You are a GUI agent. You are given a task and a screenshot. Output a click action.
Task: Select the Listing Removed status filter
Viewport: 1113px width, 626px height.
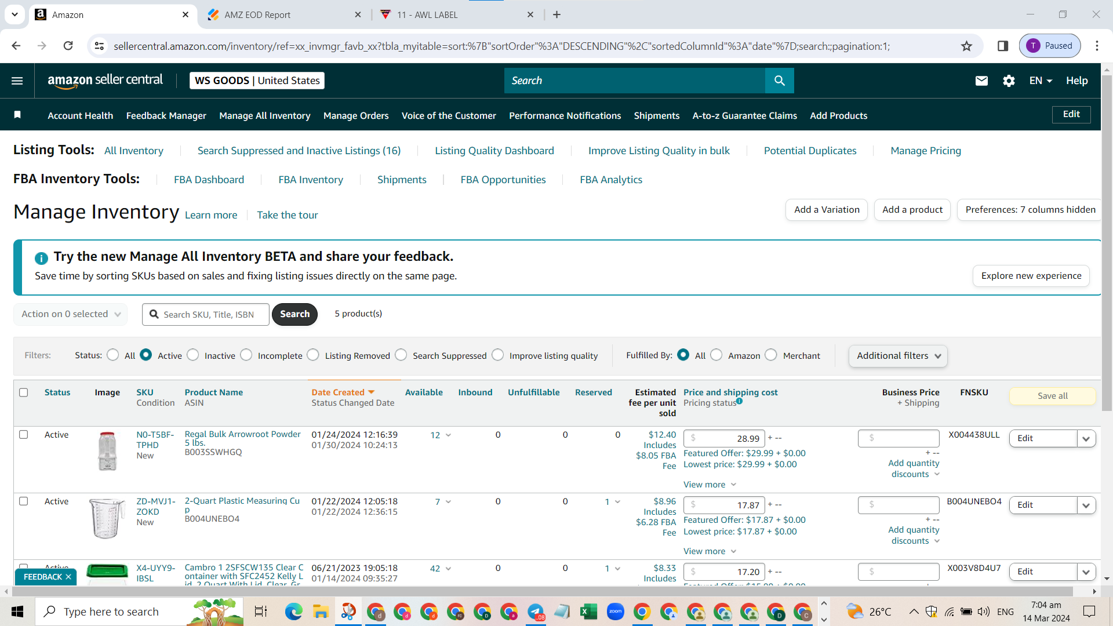tap(313, 355)
